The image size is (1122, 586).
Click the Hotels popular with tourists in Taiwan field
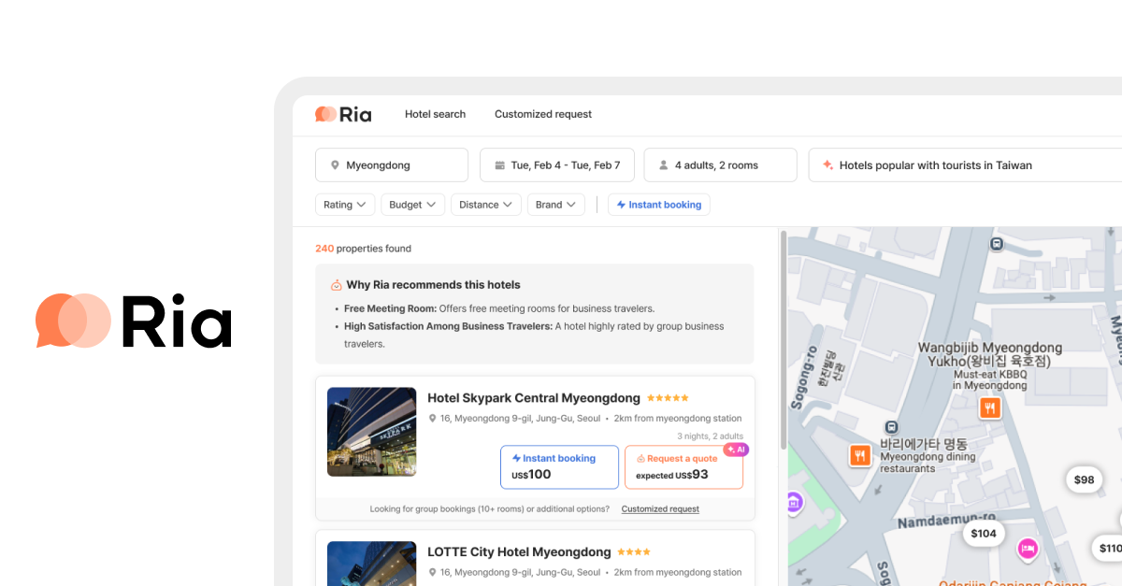(x=965, y=165)
